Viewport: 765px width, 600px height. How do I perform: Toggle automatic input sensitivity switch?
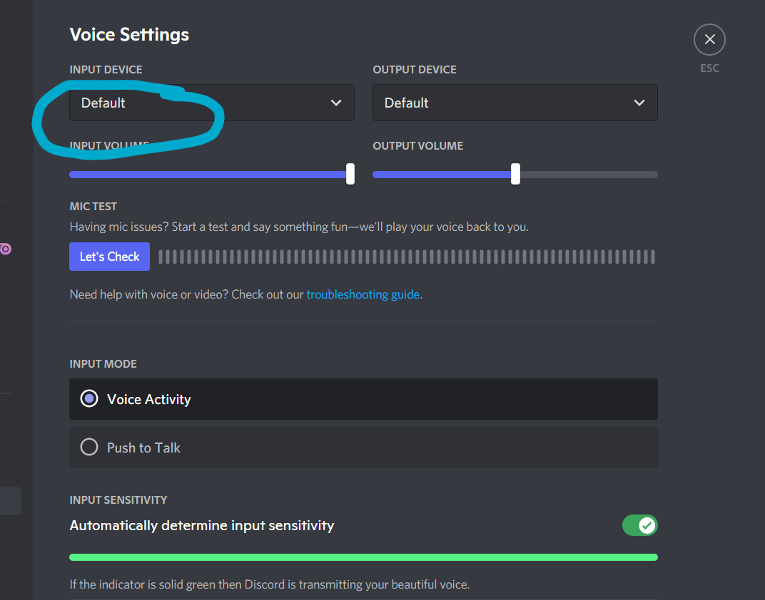coord(639,525)
